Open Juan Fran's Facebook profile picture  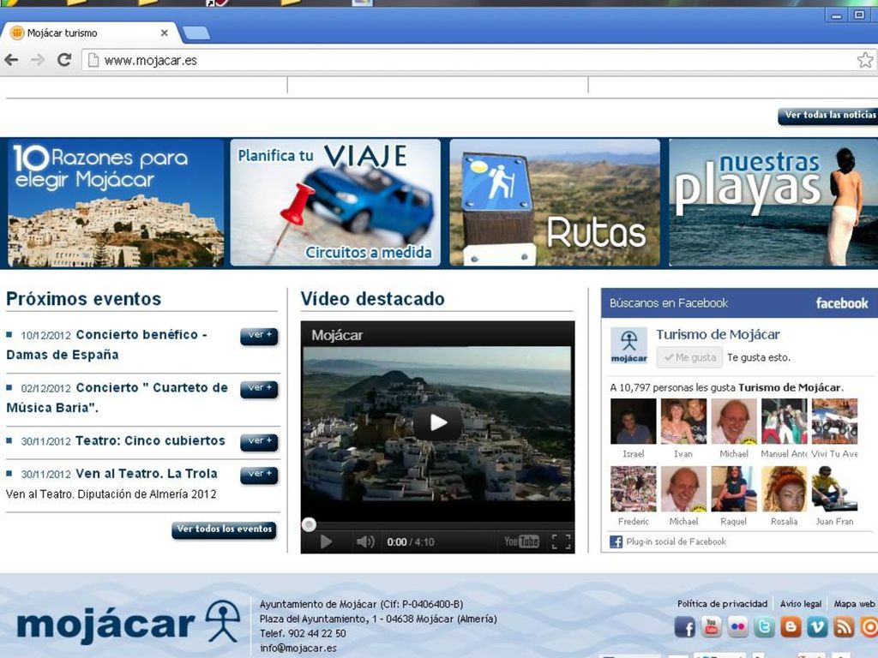pos(835,489)
